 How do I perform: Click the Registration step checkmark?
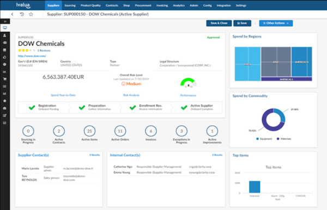[x=32, y=107]
